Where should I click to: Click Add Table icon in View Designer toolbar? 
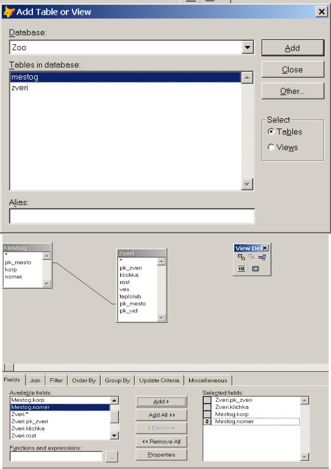[241, 257]
